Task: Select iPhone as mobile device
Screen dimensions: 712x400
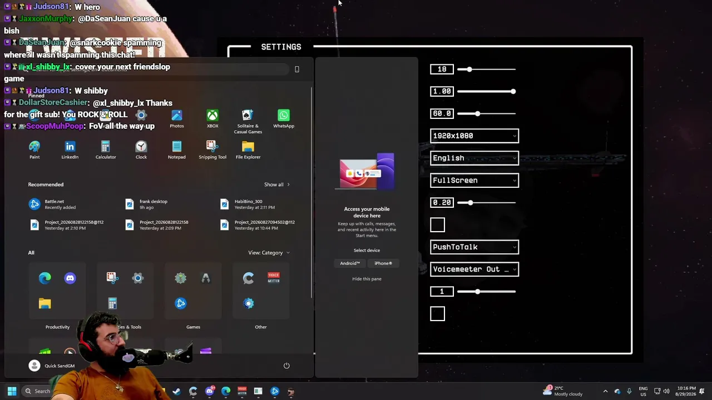Action: click(383, 263)
